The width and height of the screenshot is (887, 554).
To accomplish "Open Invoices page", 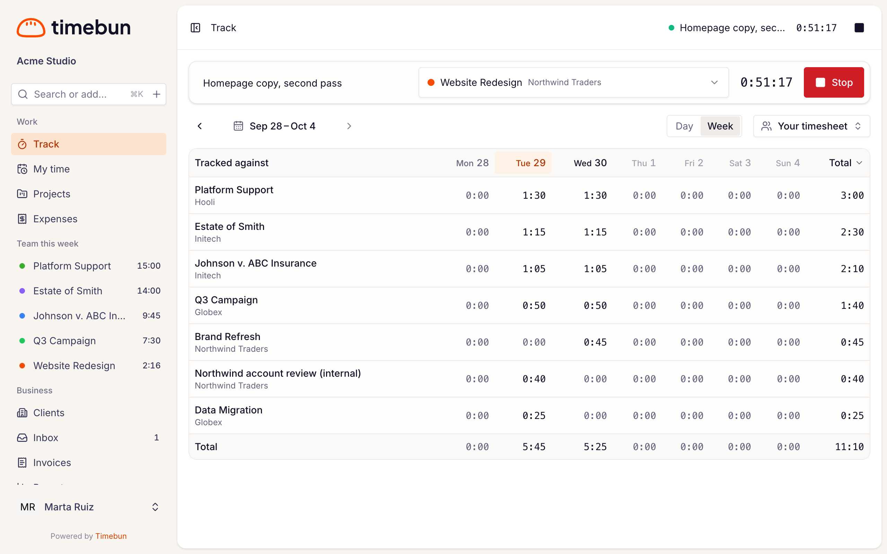I will pyautogui.click(x=89, y=462).
